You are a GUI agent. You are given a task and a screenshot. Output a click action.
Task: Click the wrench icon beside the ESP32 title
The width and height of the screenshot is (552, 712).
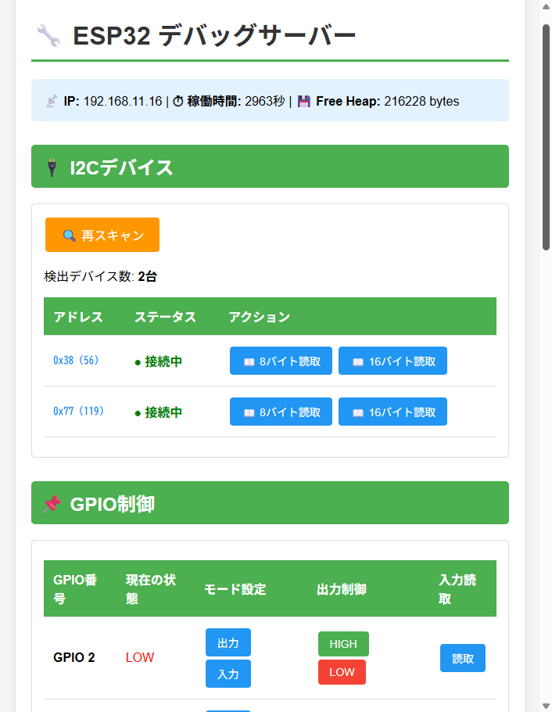click(x=48, y=35)
